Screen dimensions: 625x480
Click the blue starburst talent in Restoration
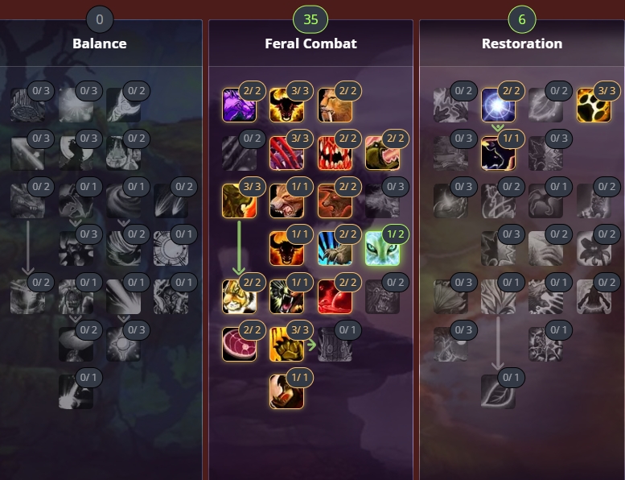[498, 106]
